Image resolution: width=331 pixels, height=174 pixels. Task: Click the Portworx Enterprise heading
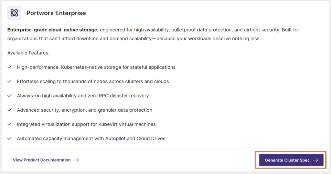pyautogui.click(x=56, y=13)
